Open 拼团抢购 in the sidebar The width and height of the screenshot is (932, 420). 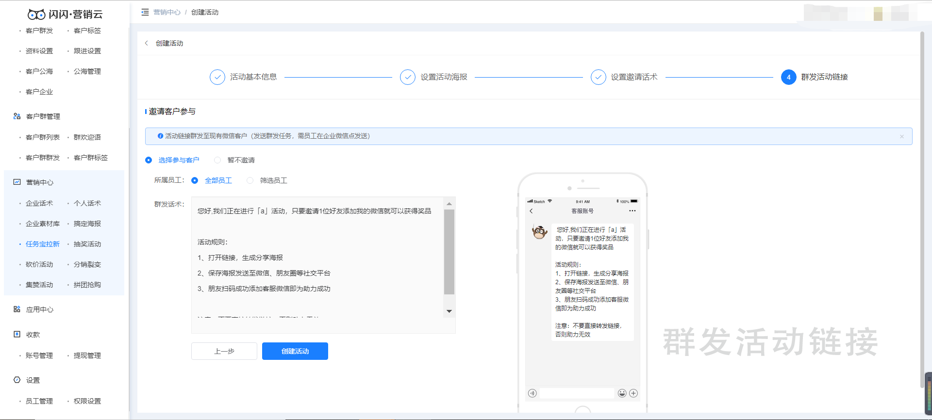click(87, 285)
